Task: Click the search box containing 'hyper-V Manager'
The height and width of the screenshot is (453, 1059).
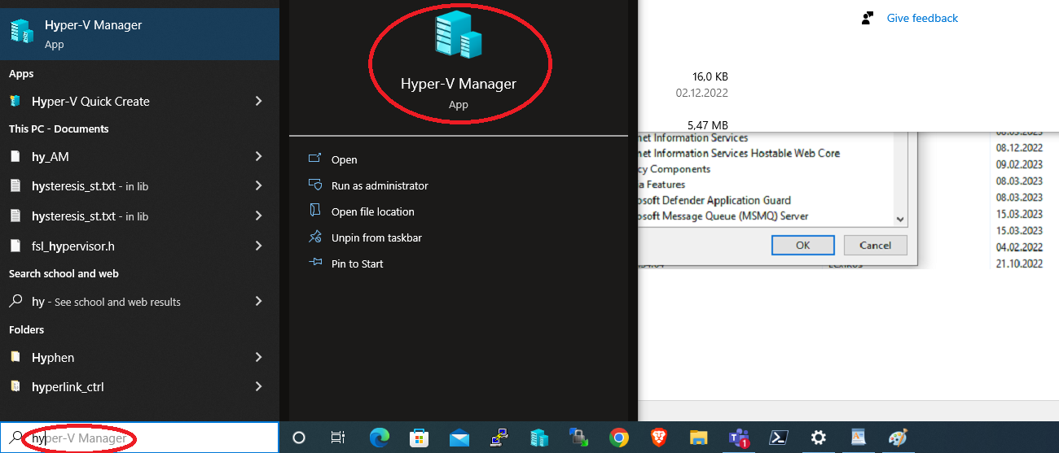Action: click(x=139, y=438)
